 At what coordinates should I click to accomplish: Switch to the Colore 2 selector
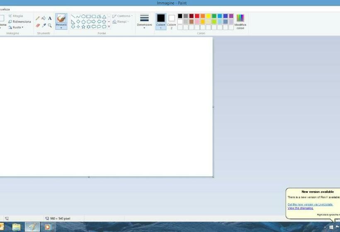click(172, 21)
